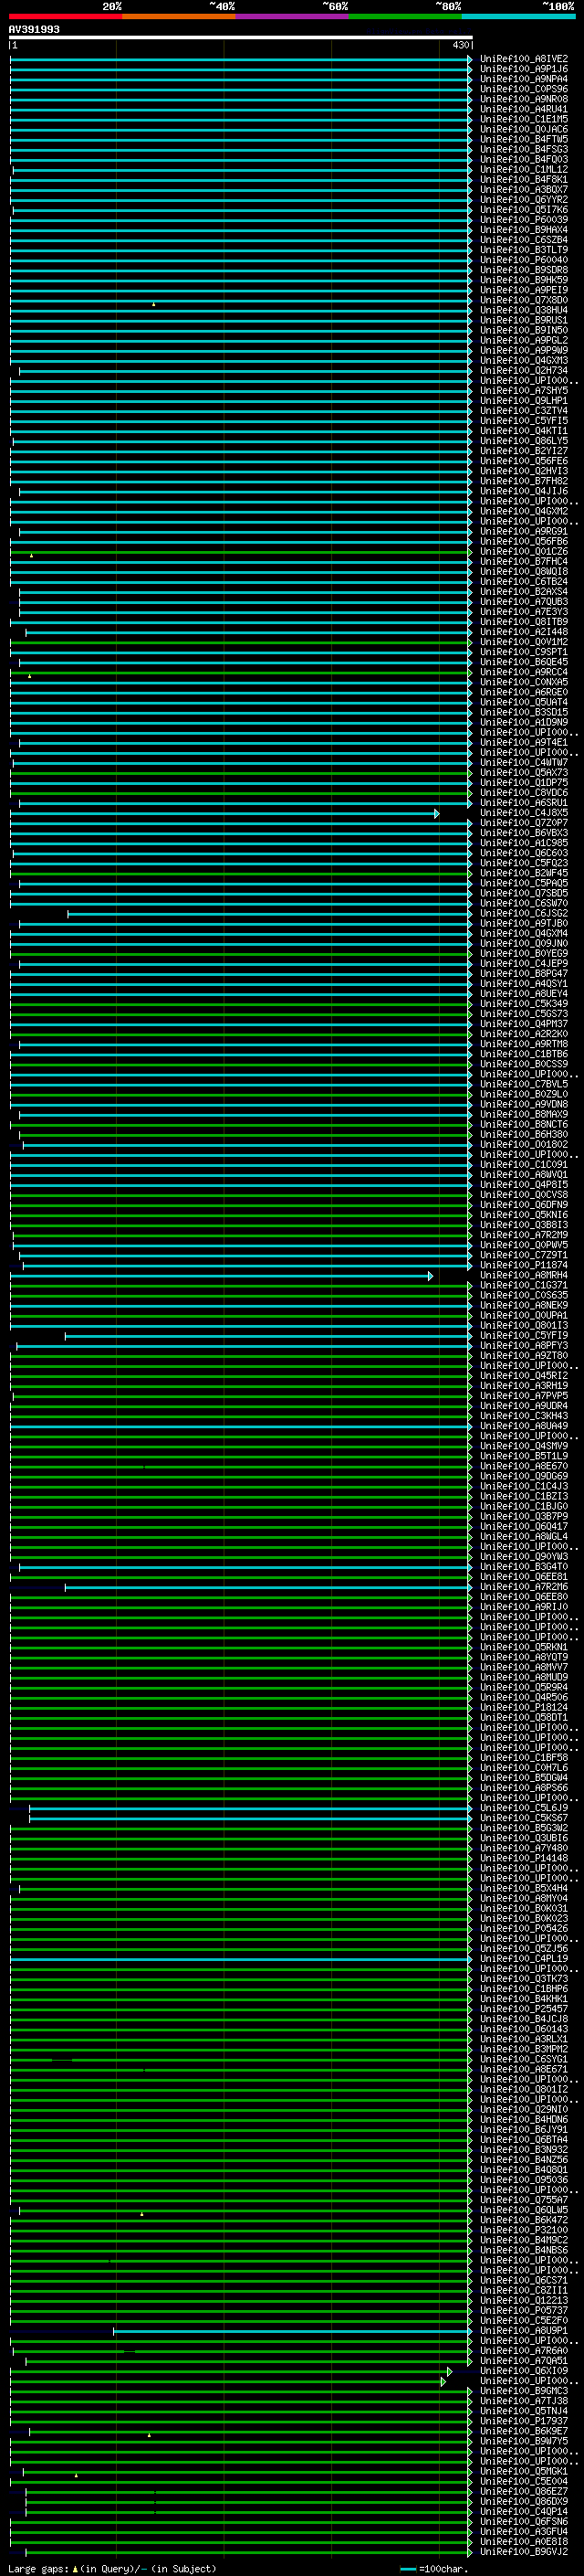Click the UniRef100_C5YFI9 label

[x=523, y=1335]
